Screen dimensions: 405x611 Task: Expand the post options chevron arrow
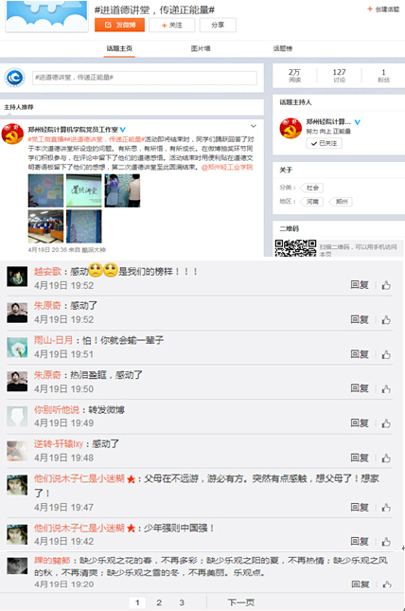pos(254,126)
